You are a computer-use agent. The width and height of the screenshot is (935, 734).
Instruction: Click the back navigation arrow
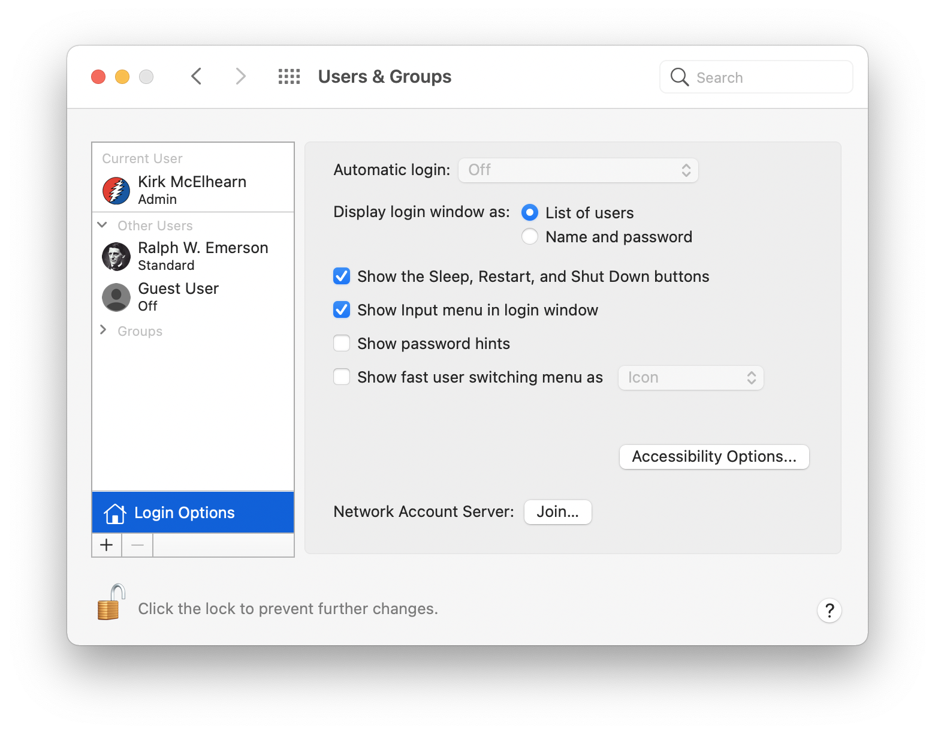(196, 77)
